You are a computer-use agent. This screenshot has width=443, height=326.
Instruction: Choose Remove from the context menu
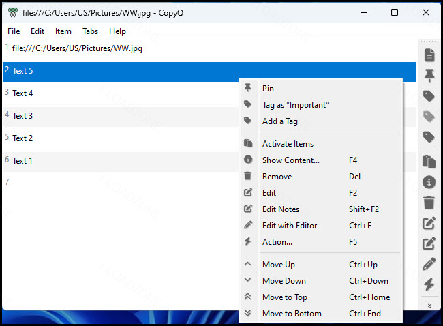pyautogui.click(x=320, y=177)
